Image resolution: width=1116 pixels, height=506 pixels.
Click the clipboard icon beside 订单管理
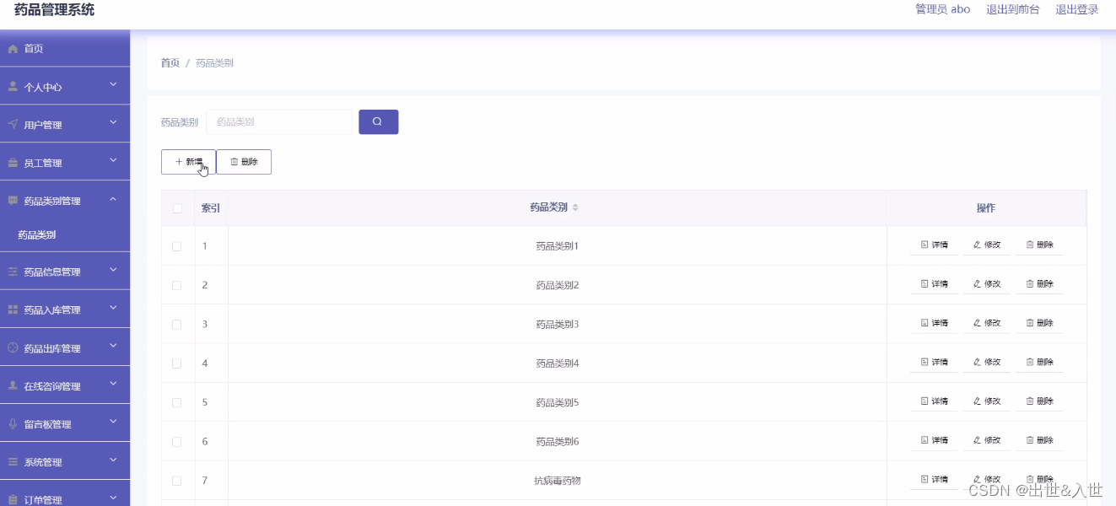(13, 499)
